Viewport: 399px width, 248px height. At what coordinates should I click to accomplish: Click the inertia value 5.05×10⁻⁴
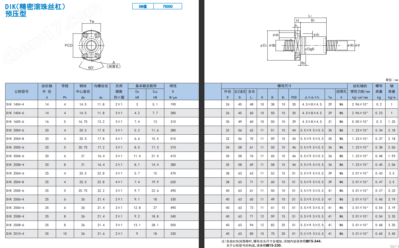pos(360,122)
